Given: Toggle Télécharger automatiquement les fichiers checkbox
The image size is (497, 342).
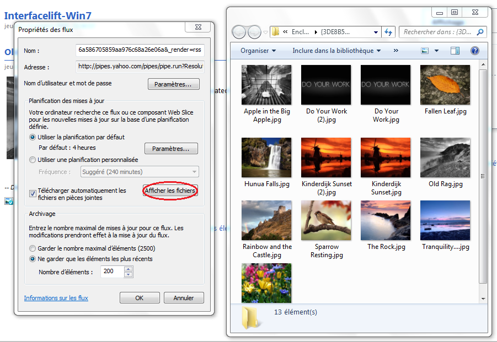Looking at the screenshot, I should (x=33, y=194).
